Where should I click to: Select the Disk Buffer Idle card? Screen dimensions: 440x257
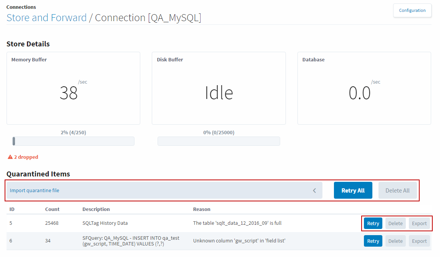click(219, 88)
